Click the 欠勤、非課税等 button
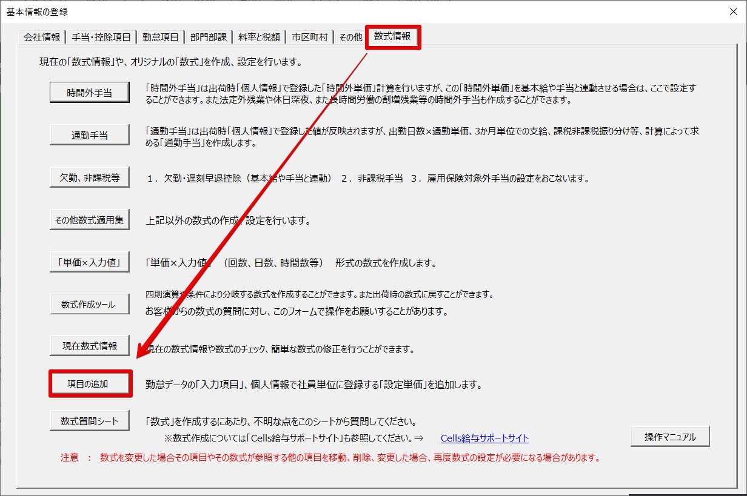The height and width of the screenshot is (496, 747). coord(89,178)
